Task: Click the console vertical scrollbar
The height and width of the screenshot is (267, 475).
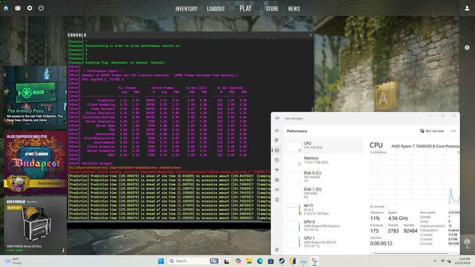Action: tap(313, 109)
